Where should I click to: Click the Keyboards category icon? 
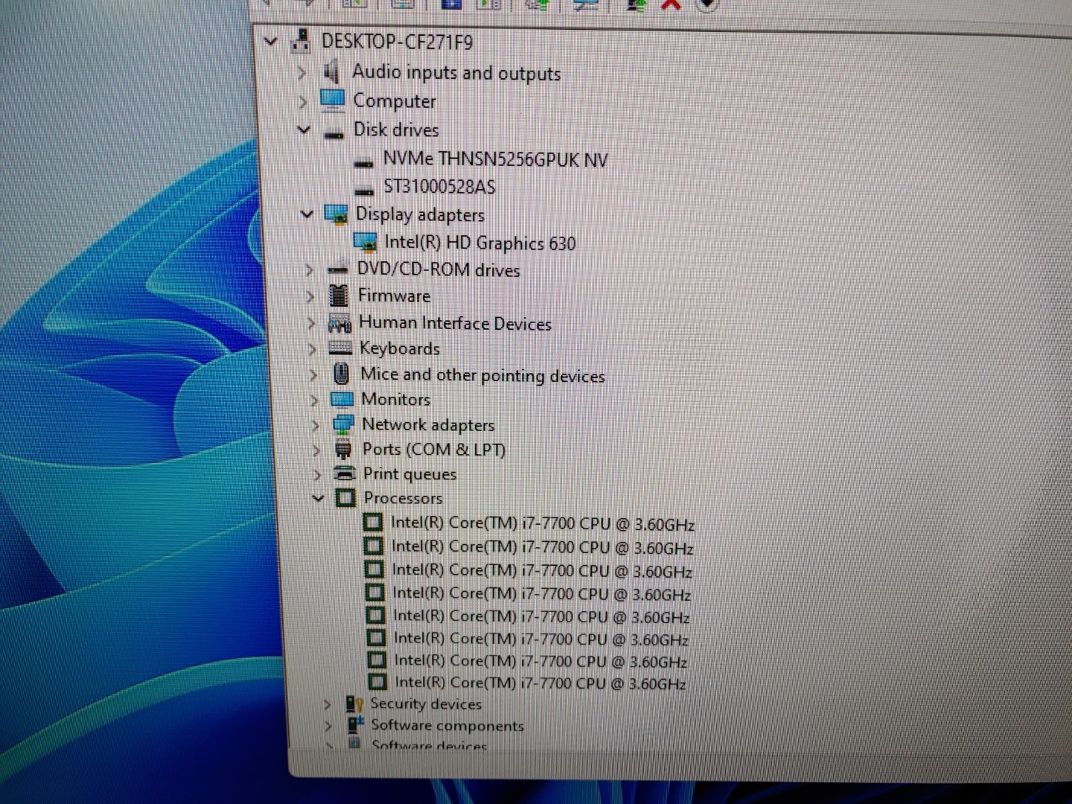(x=340, y=348)
